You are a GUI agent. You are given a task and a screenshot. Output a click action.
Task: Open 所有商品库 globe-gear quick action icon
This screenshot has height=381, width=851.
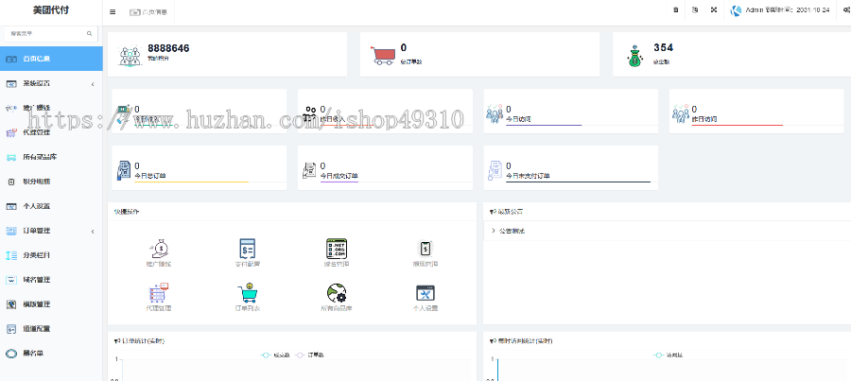click(337, 293)
